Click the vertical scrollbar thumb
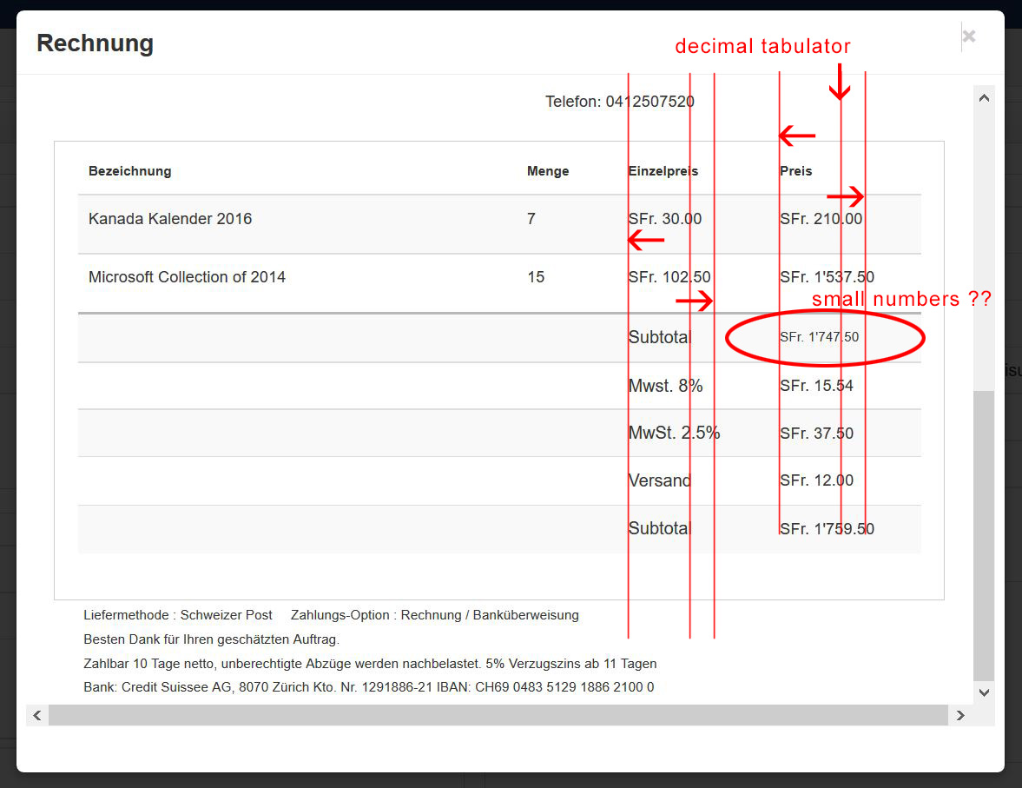 point(984,535)
